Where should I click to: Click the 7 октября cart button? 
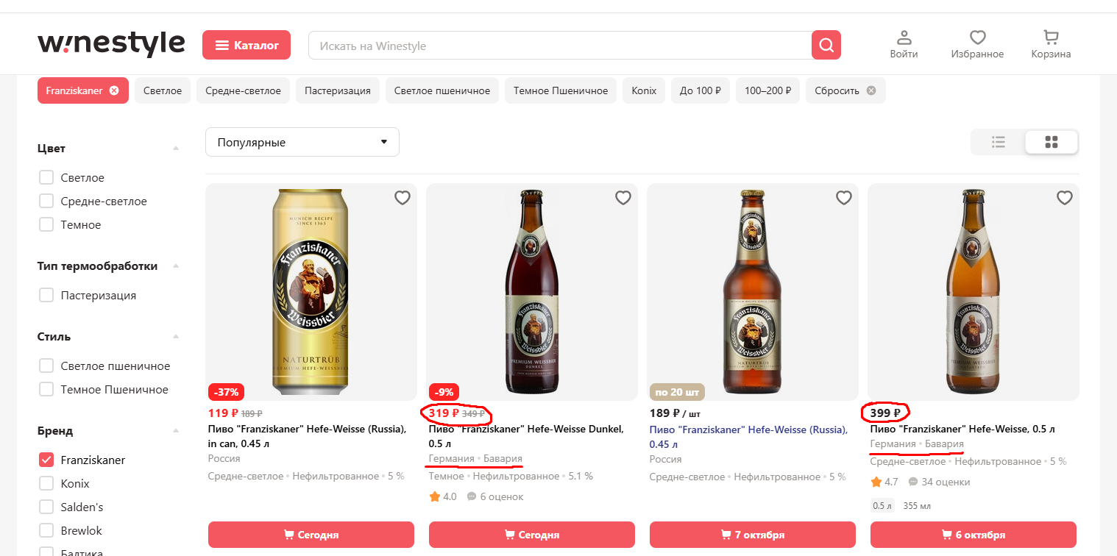point(753,535)
